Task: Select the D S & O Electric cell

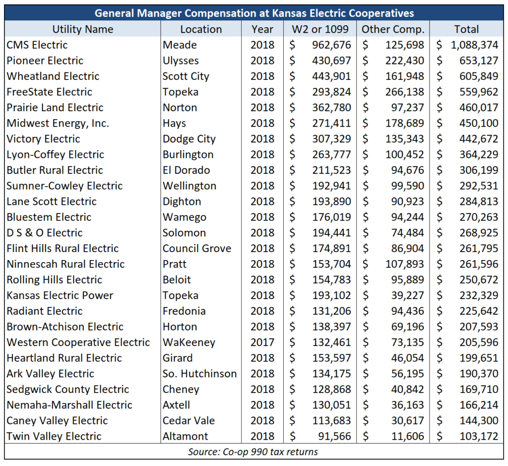Action: click(x=45, y=233)
